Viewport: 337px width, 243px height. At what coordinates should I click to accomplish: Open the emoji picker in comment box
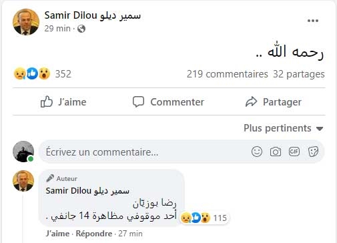tap(257, 152)
